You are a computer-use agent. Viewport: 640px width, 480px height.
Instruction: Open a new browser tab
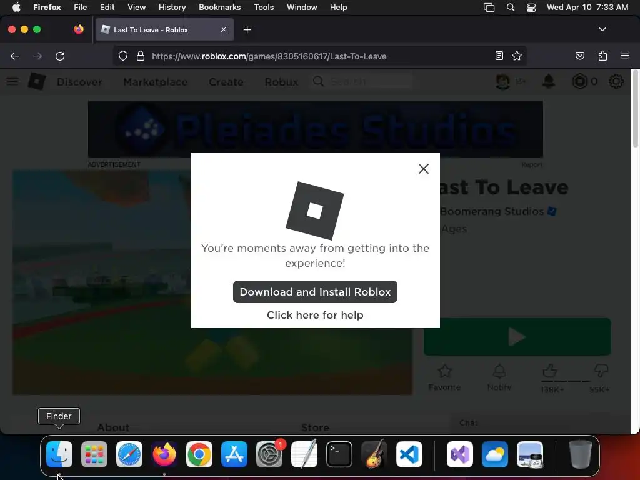pyautogui.click(x=247, y=30)
